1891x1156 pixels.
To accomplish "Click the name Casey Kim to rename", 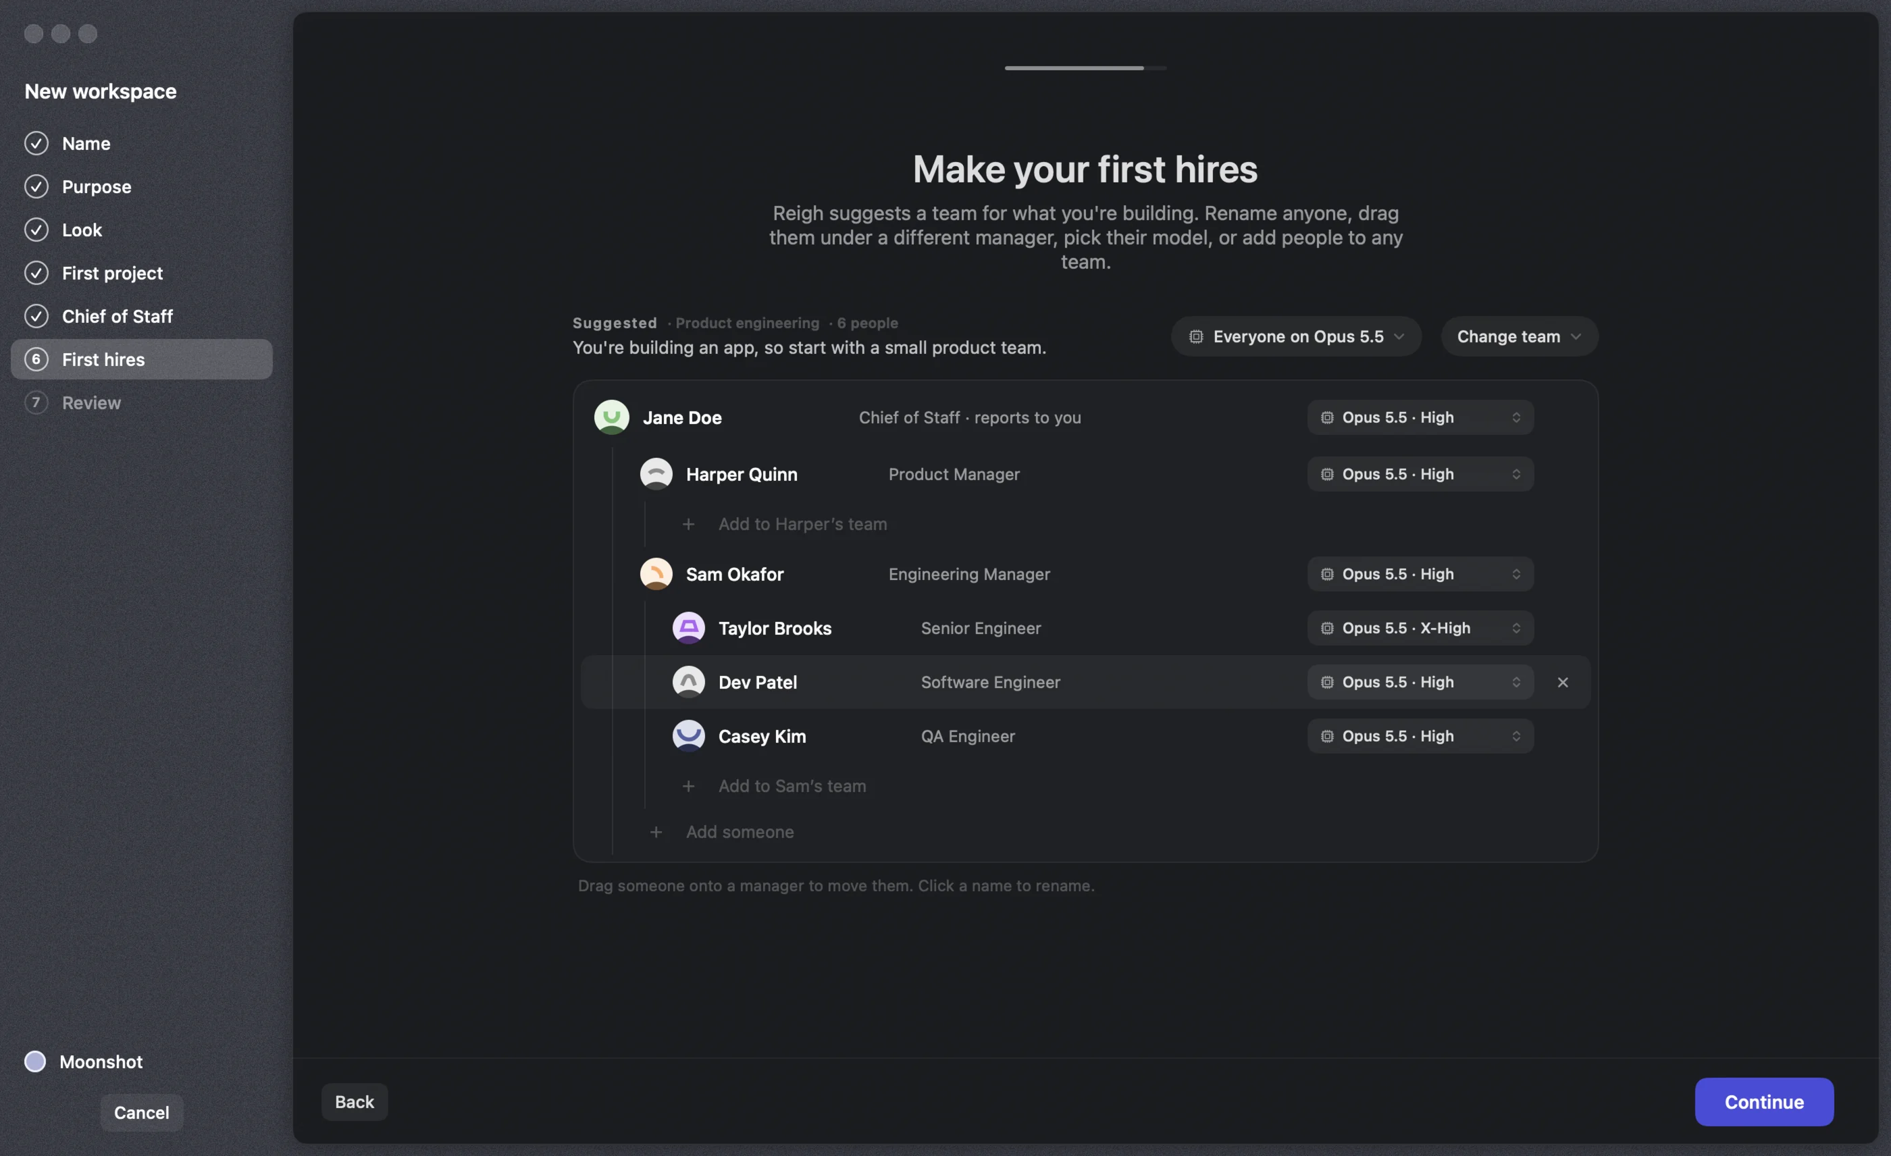I will pyautogui.click(x=762, y=735).
